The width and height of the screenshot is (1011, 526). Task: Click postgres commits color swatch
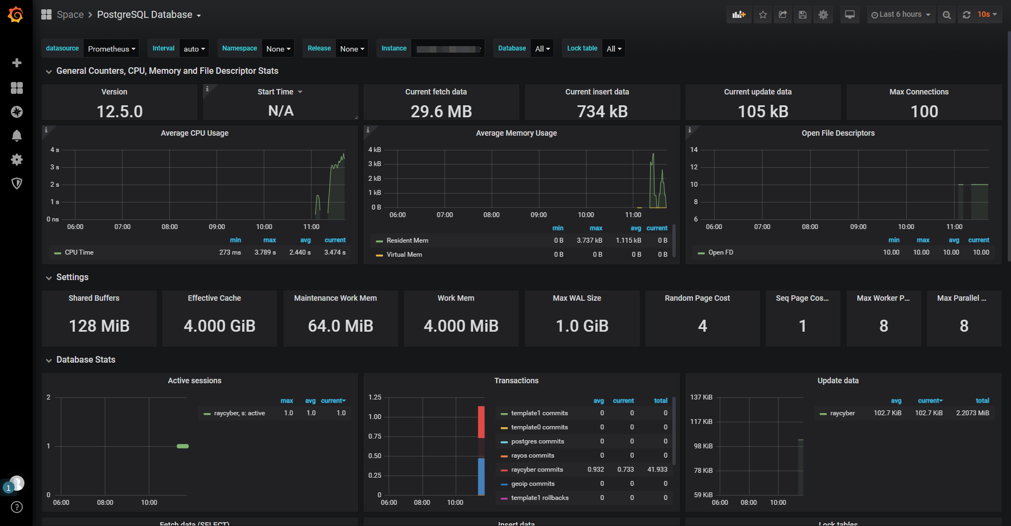tap(504, 442)
